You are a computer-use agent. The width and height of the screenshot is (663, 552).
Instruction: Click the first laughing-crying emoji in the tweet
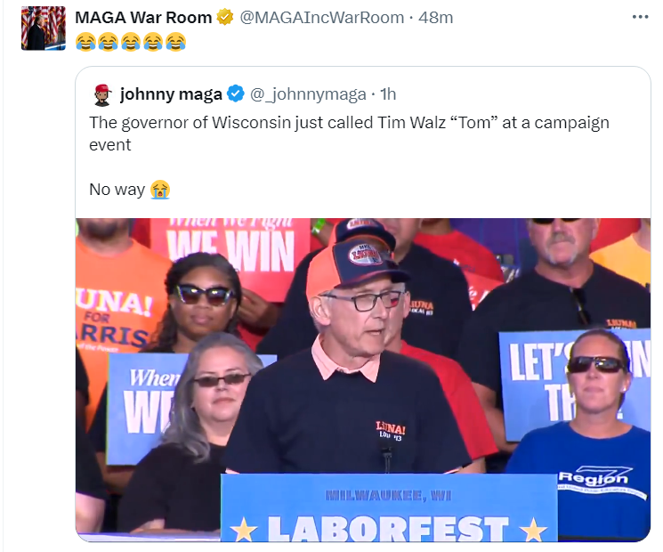click(x=85, y=42)
